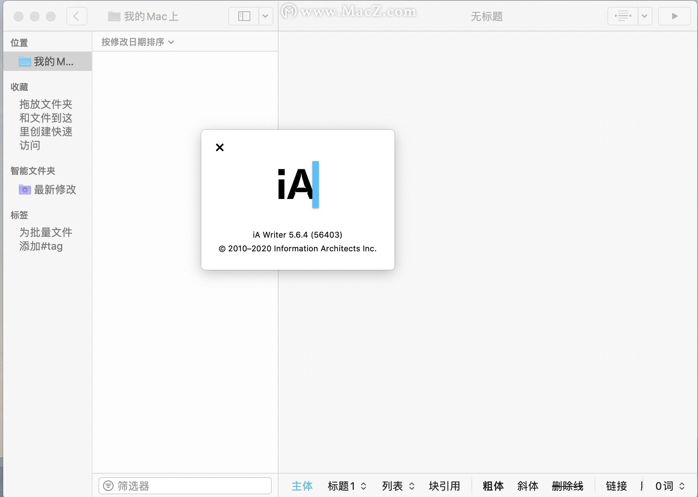Image resolution: width=698 pixels, height=497 pixels.
Task: Click the folder icon beside 我的Mac上
Action: (x=114, y=17)
